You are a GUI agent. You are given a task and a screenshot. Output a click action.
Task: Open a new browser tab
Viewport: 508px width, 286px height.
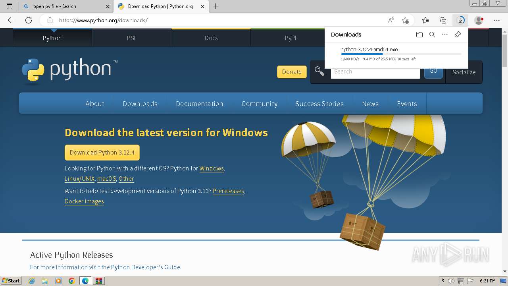[x=216, y=6]
